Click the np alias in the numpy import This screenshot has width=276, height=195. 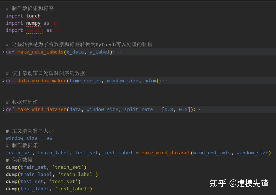pos(55,23)
